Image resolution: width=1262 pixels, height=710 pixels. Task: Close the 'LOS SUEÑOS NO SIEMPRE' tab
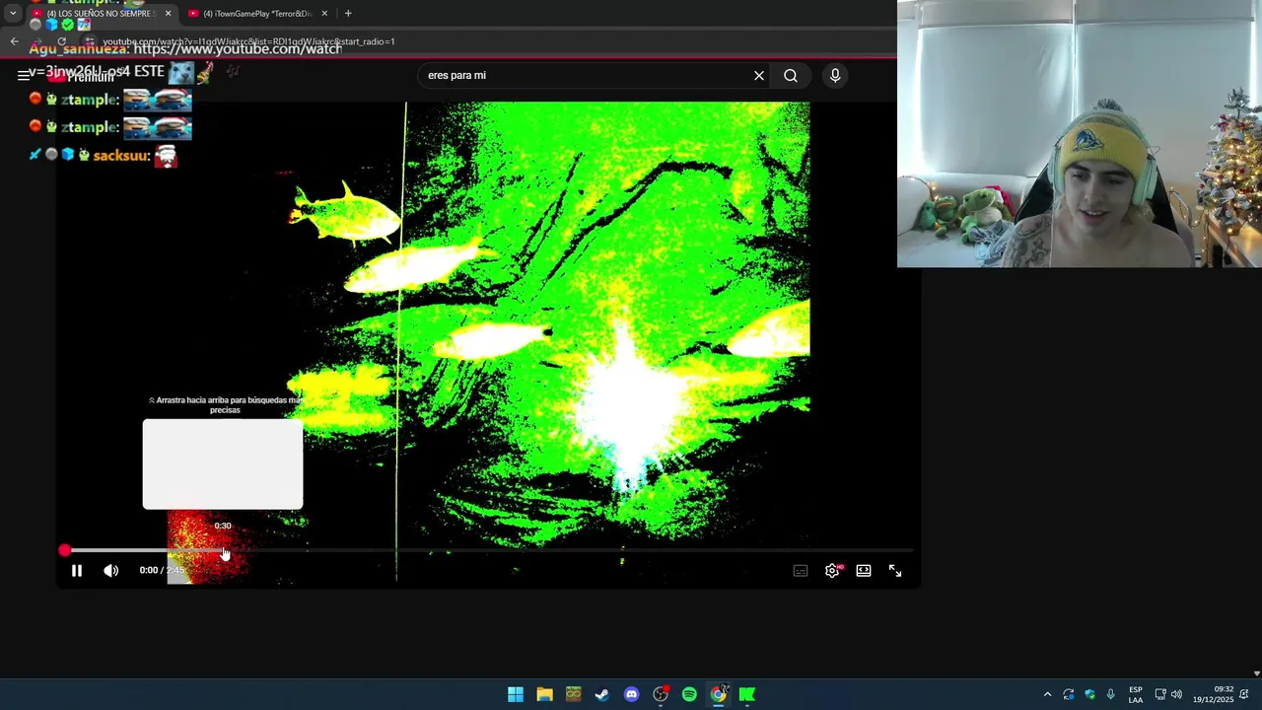168,14
